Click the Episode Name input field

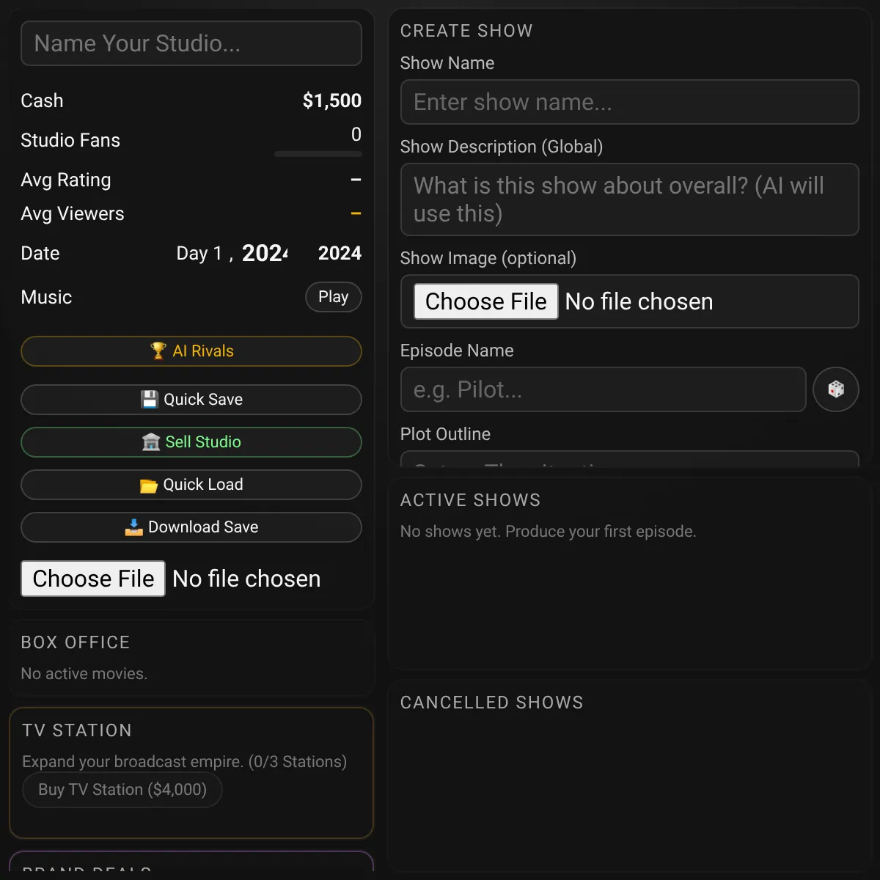pyautogui.click(x=603, y=389)
